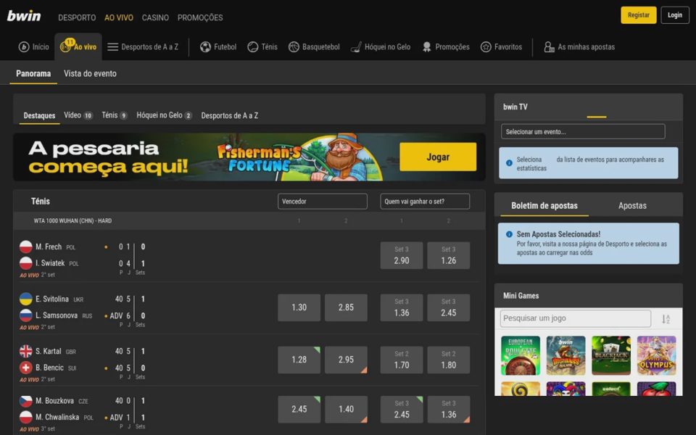Select odds 1.30 for Svitolina
696x435 pixels.
[299, 307]
